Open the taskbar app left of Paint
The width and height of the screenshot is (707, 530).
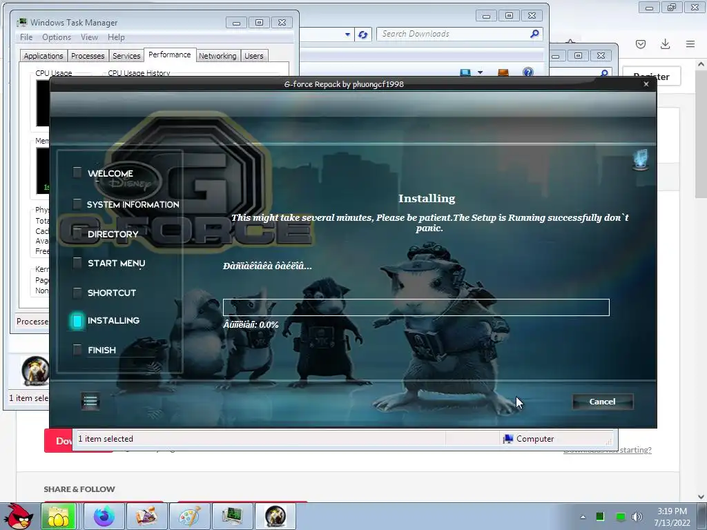(146, 516)
